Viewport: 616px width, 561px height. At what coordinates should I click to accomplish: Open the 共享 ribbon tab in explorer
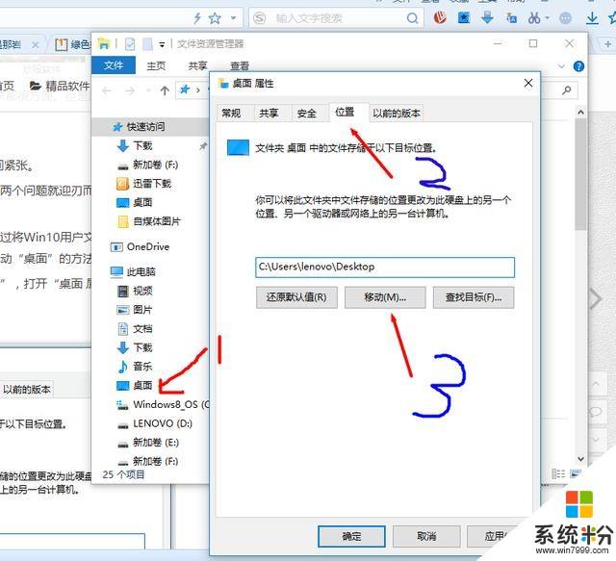click(197, 65)
